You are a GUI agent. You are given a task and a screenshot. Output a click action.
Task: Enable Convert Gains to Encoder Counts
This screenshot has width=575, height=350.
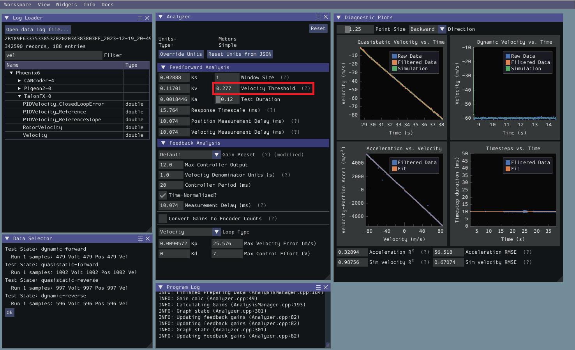[163, 219]
